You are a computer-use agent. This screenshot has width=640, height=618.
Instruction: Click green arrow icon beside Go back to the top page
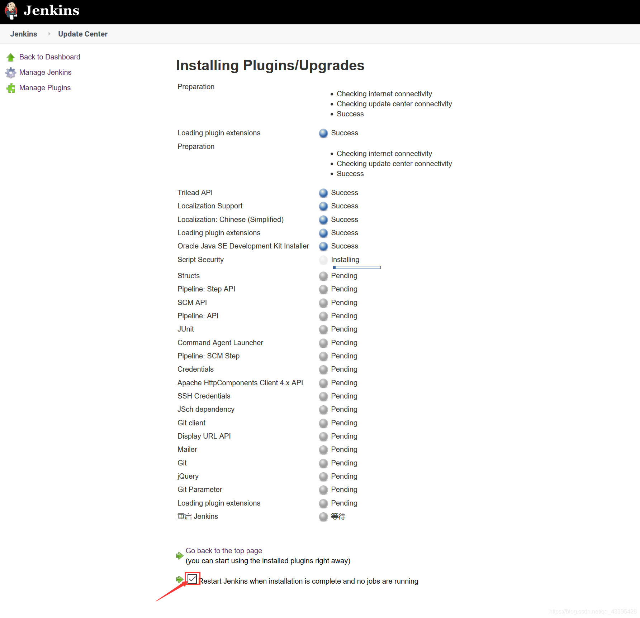[180, 556]
